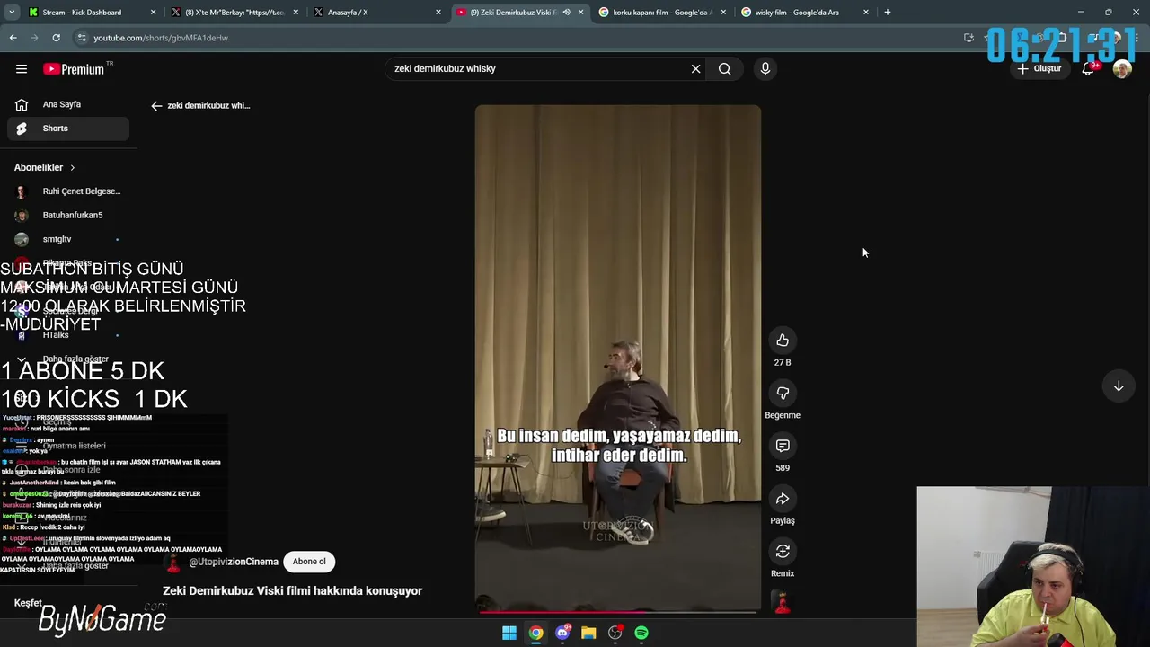Viewport: 1150px width, 647px height.
Task: Navigate back in Chrome
Action: pyautogui.click(x=13, y=38)
